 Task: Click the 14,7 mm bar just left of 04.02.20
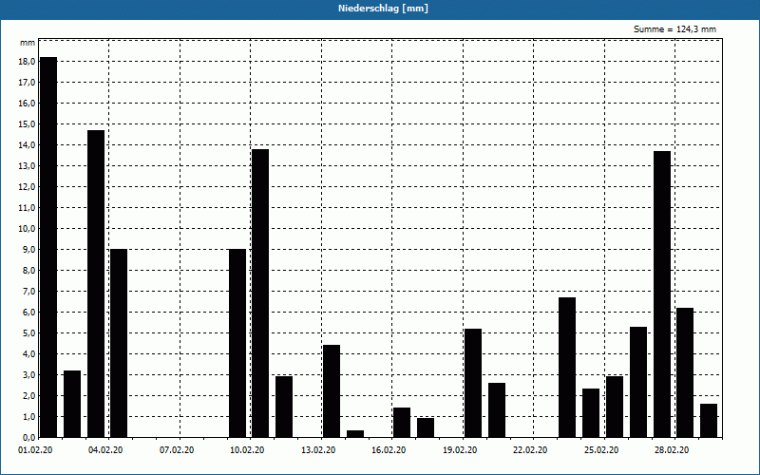[96, 283]
